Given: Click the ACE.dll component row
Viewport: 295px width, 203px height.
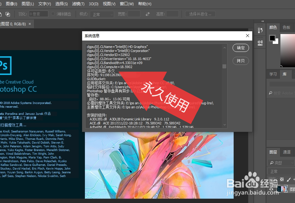Looking at the screenshot, I should [x=135, y=123].
